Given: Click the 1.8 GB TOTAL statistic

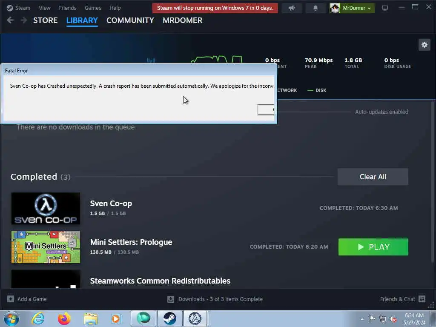Looking at the screenshot, I should tap(353, 63).
